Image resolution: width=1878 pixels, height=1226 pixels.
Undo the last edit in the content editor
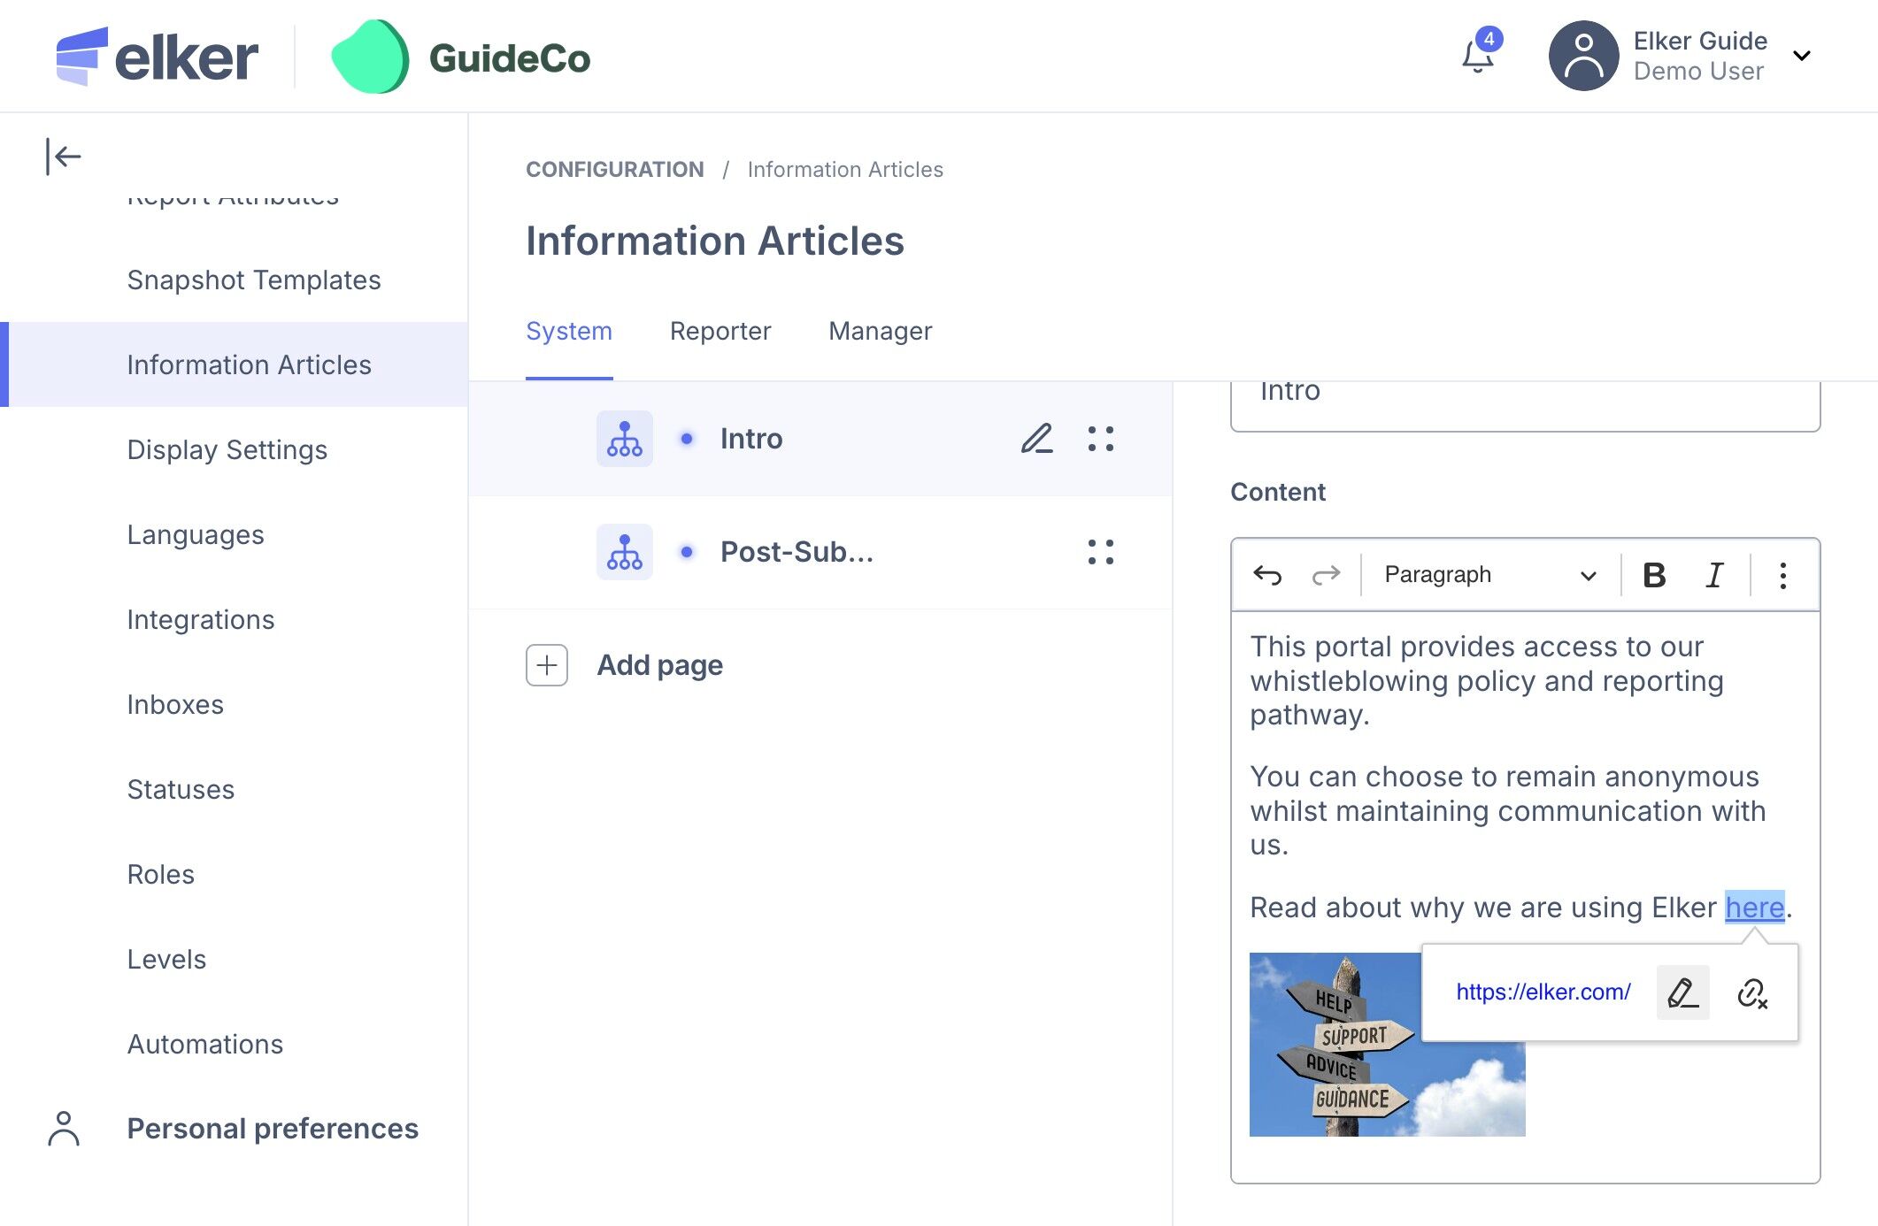[x=1267, y=575]
